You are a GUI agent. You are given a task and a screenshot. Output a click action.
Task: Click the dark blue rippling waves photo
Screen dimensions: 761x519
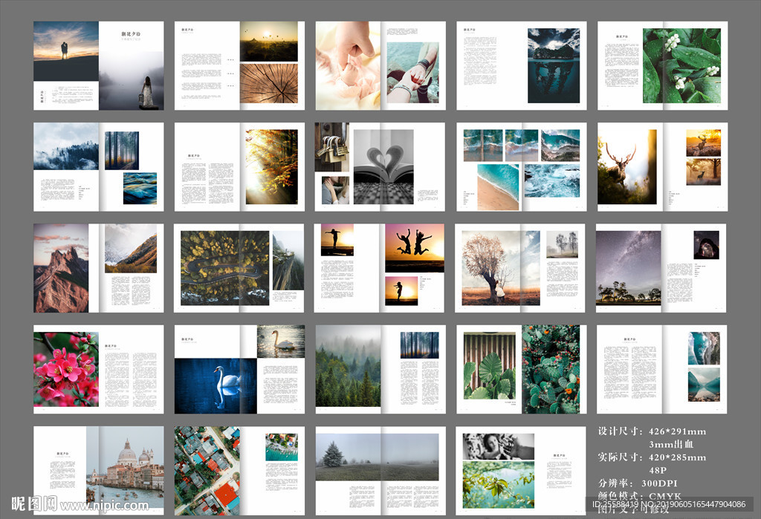140,188
